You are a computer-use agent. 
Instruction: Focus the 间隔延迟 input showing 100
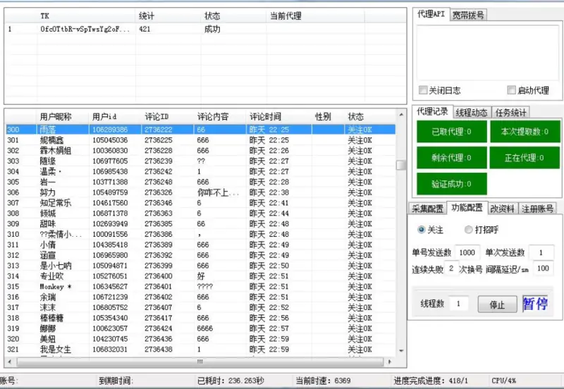[543, 268]
